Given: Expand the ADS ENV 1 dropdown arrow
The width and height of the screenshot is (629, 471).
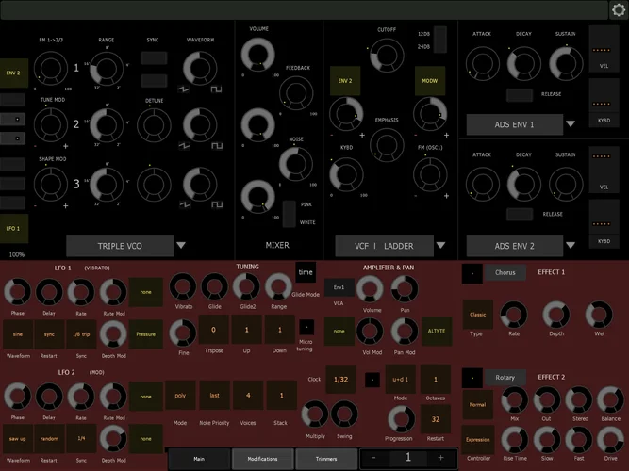Looking at the screenshot, I should 570,123.
